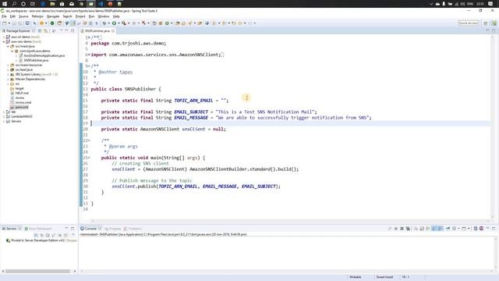This screenshot has height=281, width=499.
Task: Click Smart Insert status bar entry
Action: click(x=384, y=277)
